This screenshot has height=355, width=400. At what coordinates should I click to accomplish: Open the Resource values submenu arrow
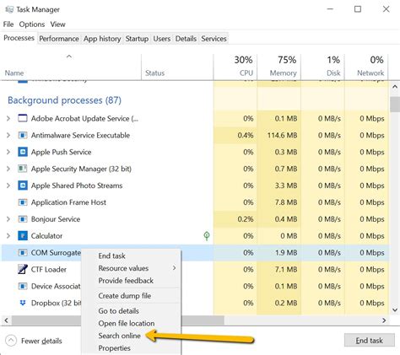click(x=174, y=268)
